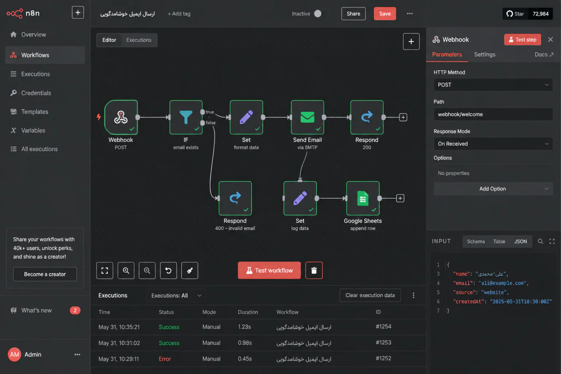
Task: Select the Webhook trigger node on canvas
Action: (x=121, y=117)
